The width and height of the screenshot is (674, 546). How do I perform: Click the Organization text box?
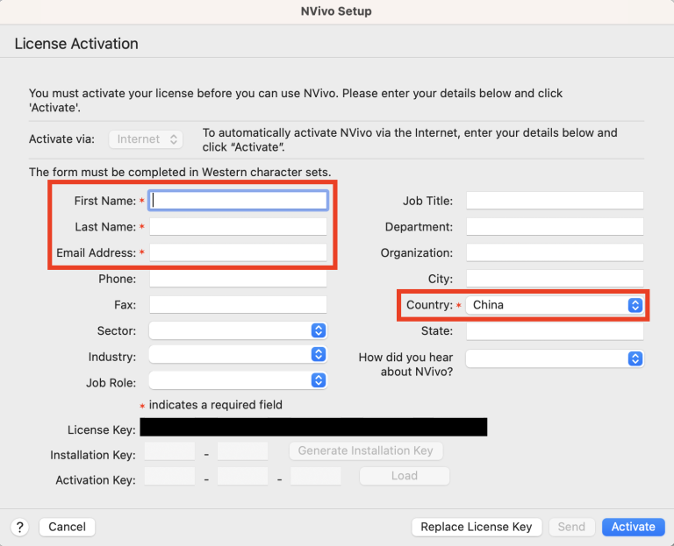(x=555, y=252)
